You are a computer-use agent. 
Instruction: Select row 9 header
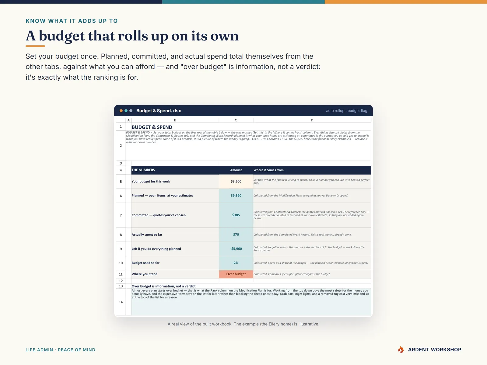tap(121, 249)
